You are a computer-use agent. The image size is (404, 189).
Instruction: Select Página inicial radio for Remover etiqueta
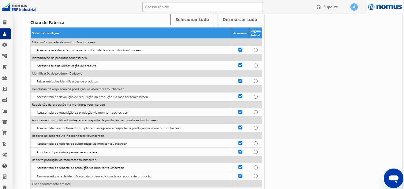[256, 176]
